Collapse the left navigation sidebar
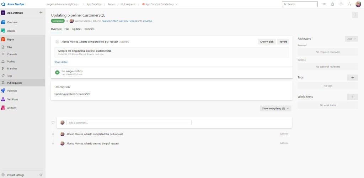 pyautogui.click(x=41, y=175)
